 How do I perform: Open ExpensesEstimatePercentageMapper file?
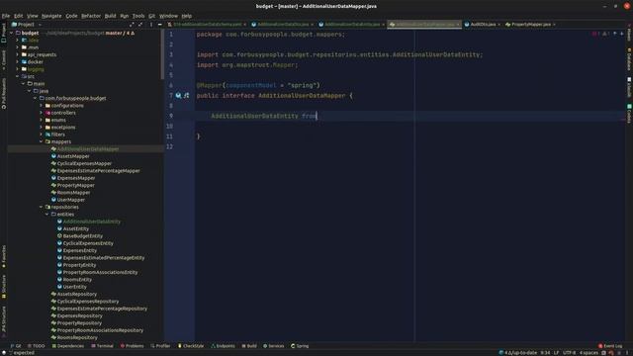click(98, 171)
